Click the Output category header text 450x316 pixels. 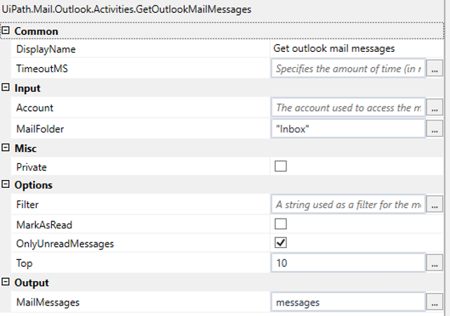click(32, 283)
